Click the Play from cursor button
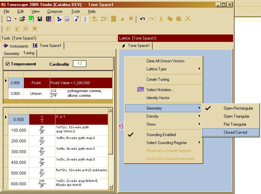The height and width of the screenshot is (194, 261). point(17,29)
